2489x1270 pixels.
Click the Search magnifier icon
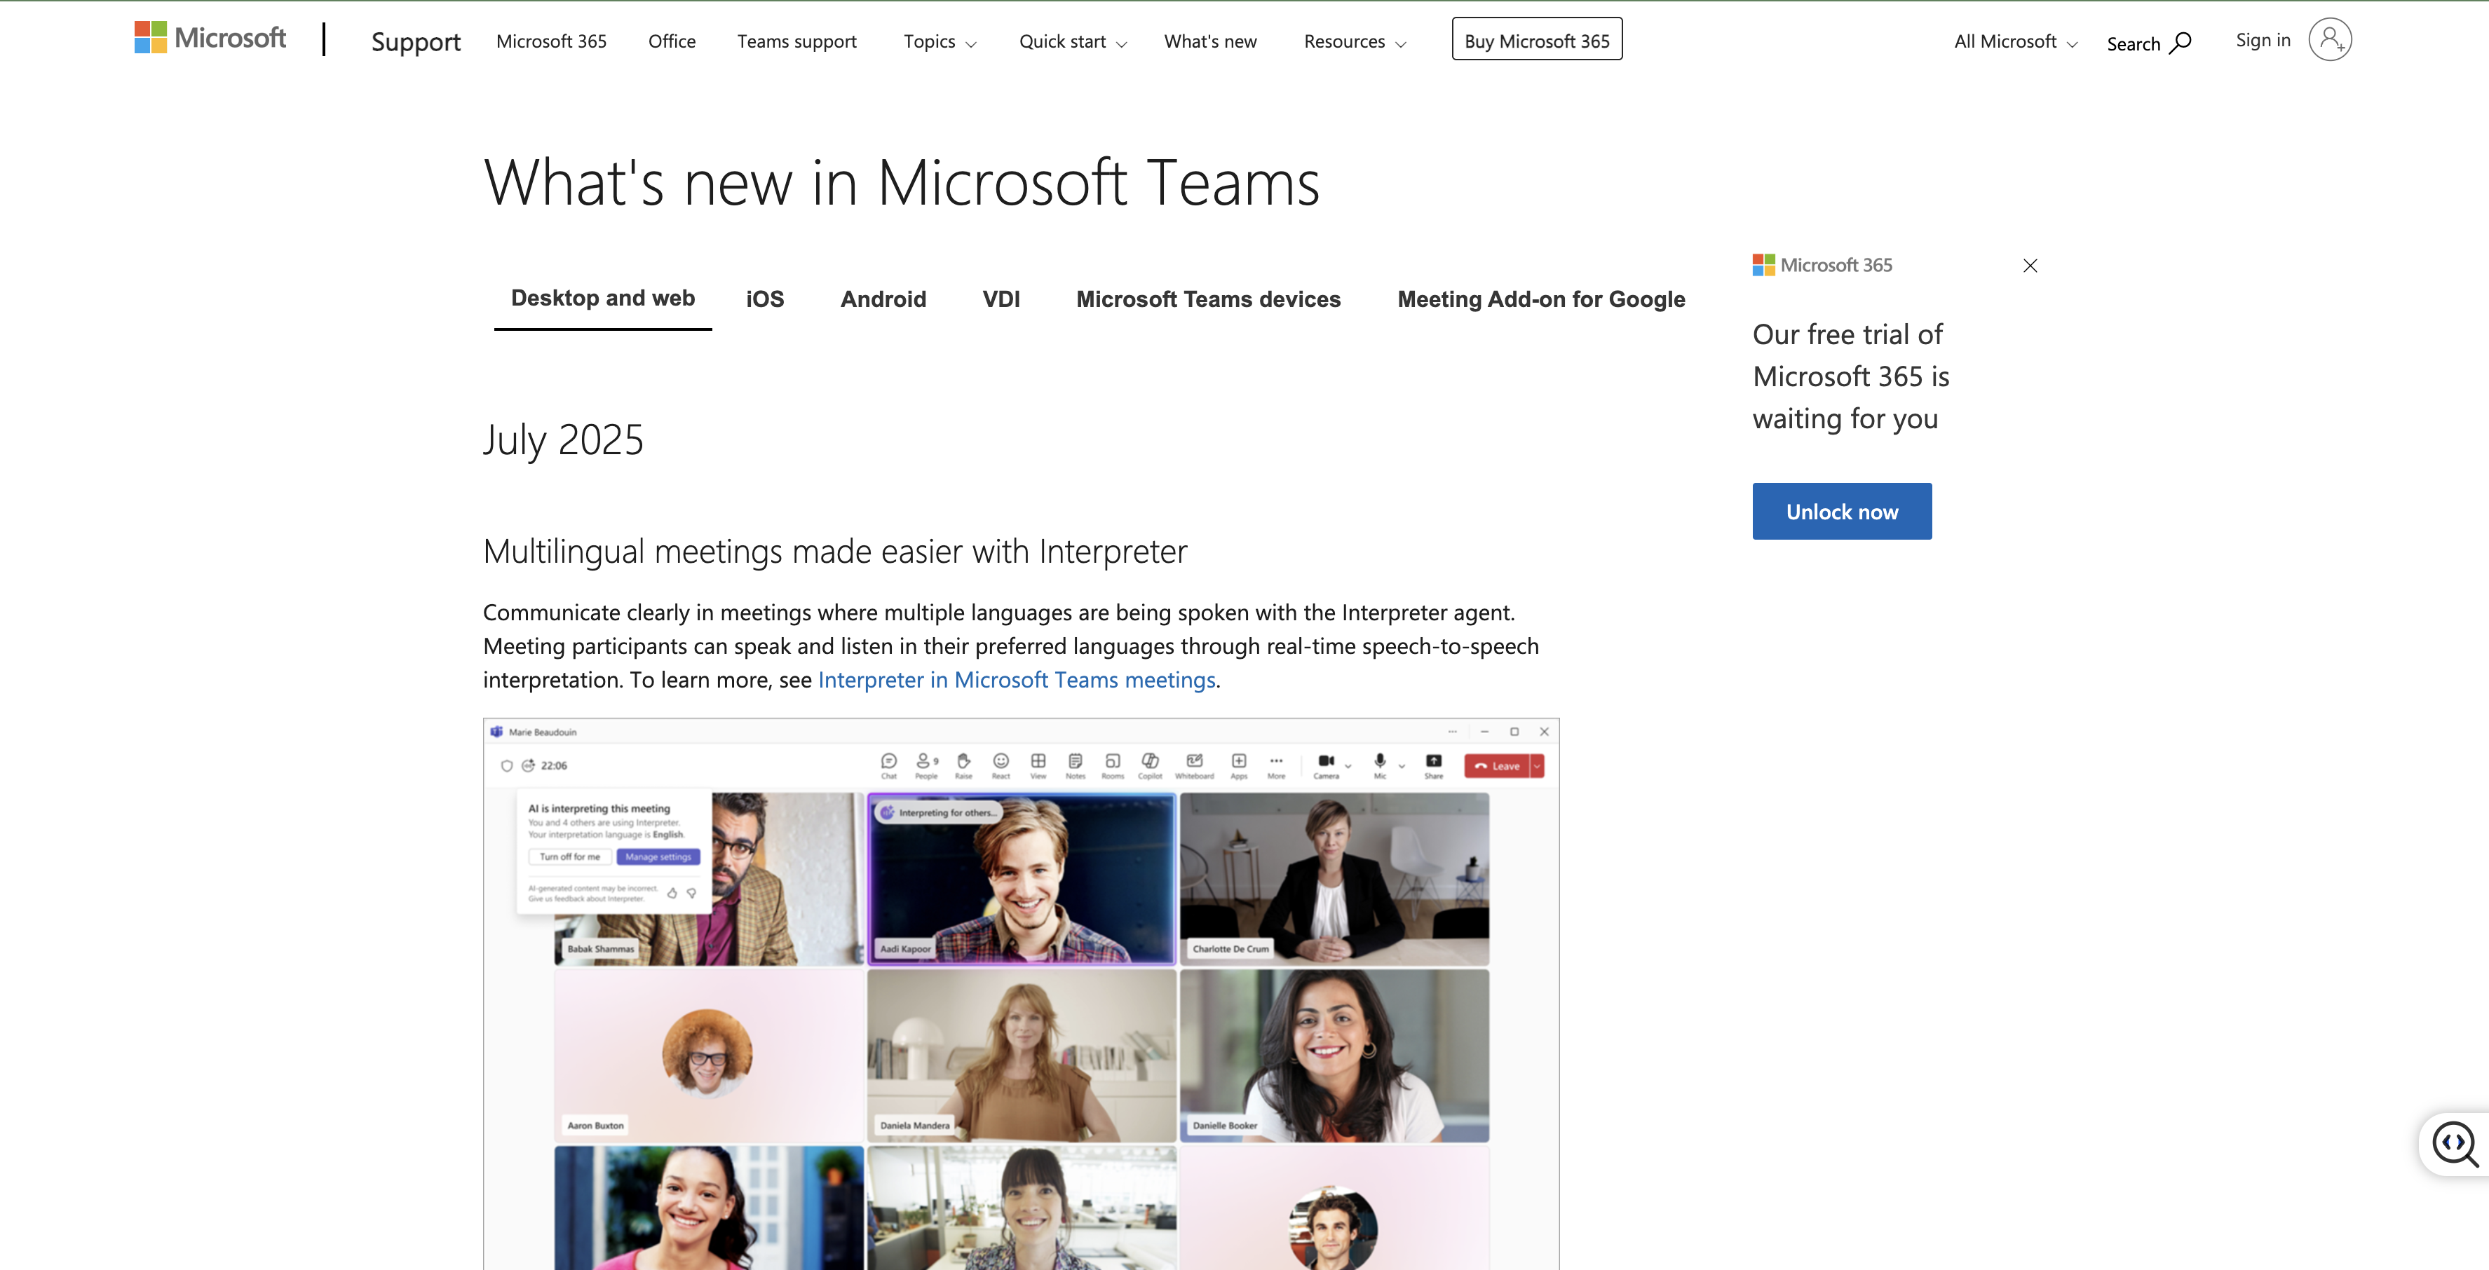point(2180,43)
